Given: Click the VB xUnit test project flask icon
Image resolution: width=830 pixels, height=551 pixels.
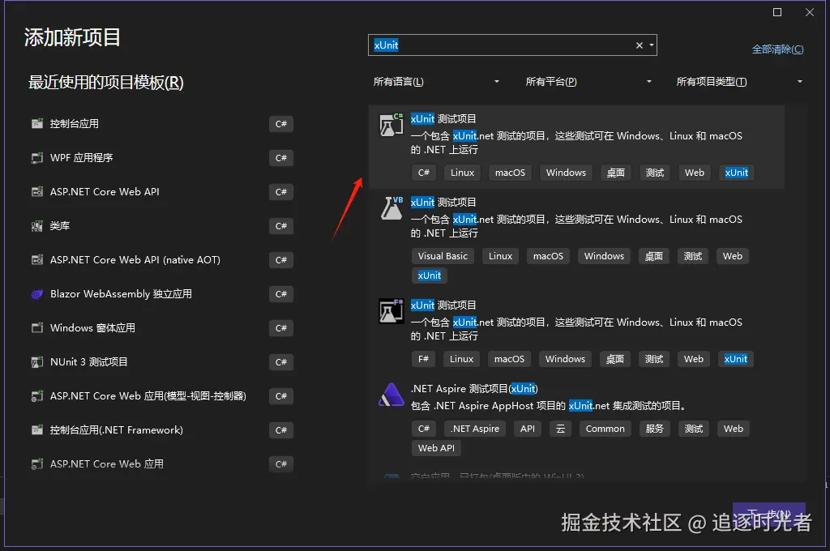Looking at the screenshot, I should point(391,208).
